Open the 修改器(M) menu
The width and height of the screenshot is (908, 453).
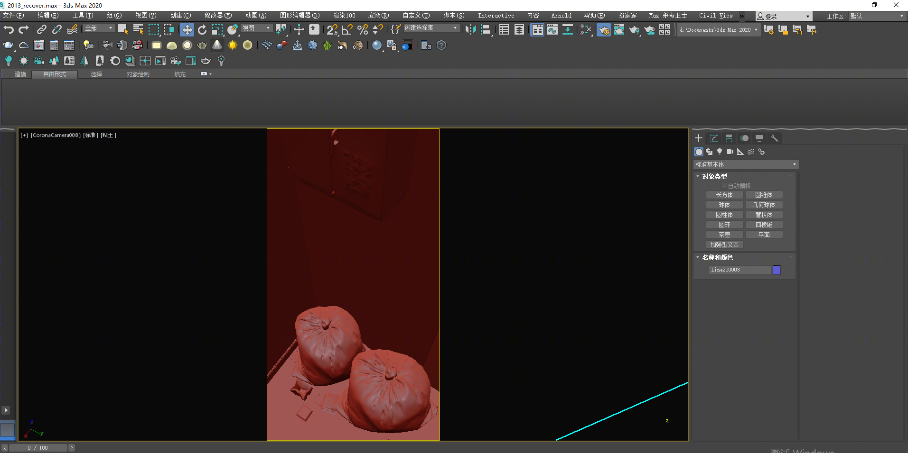click(218, 16)
